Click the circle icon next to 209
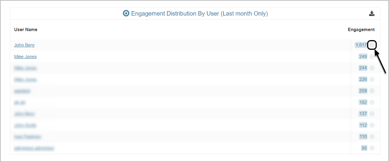 click(372, 91)
